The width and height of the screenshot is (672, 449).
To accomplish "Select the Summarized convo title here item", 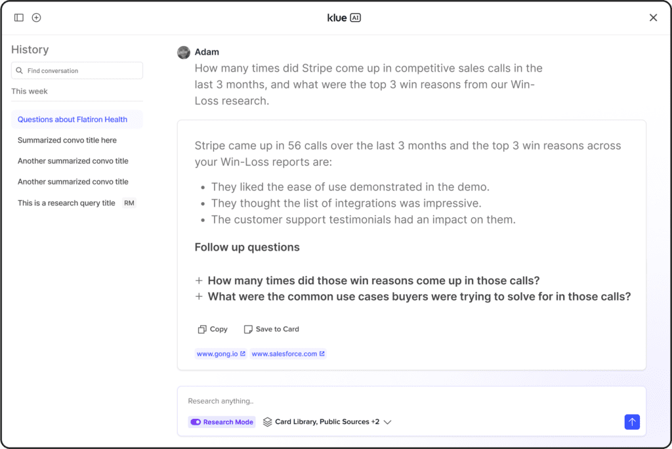I will click(67, 140).
